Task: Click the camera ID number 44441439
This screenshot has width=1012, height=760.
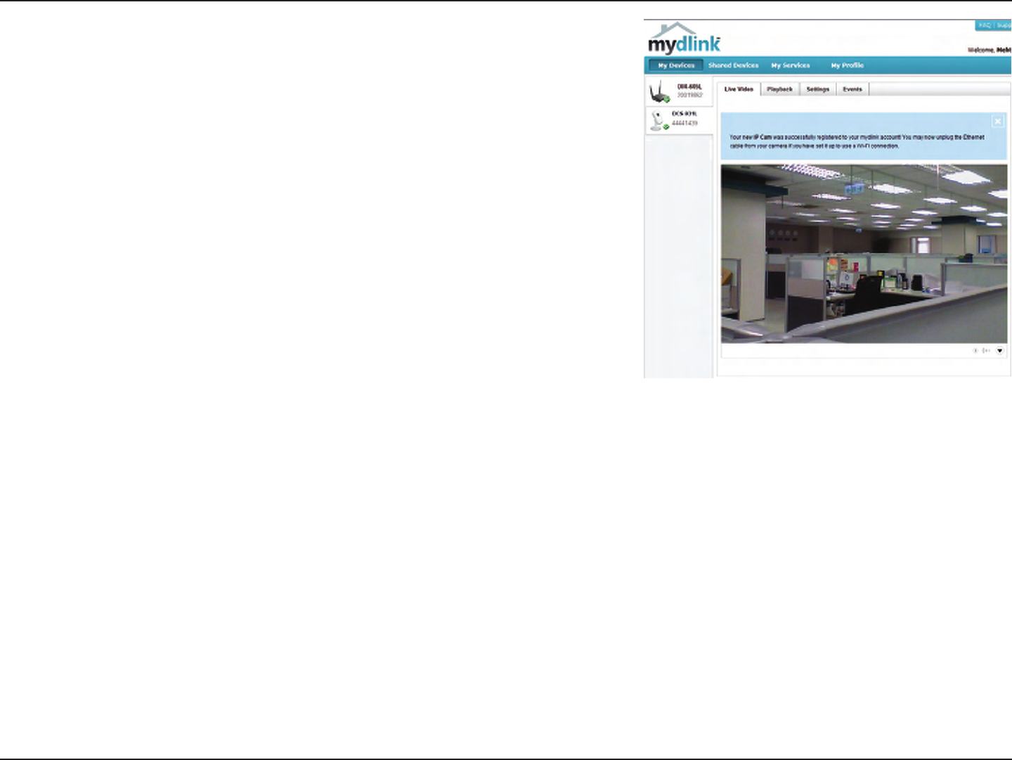Action: [x=685, y=123]
